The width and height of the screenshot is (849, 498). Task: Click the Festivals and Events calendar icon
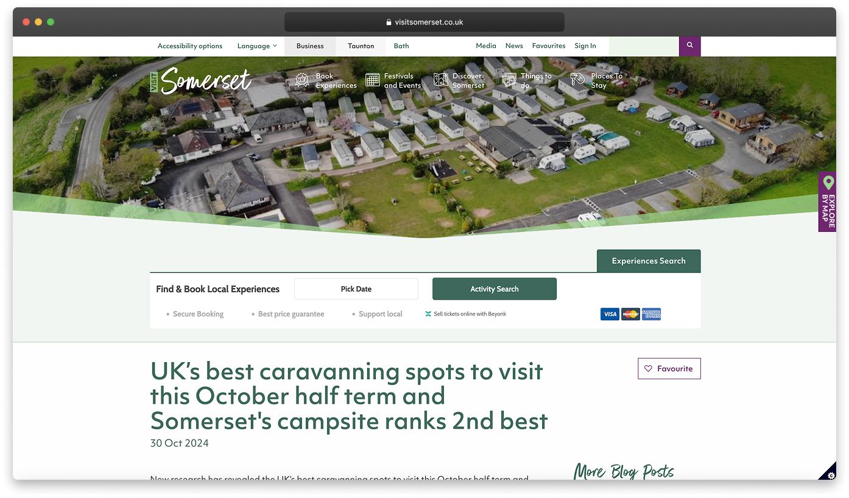(372, 80)
